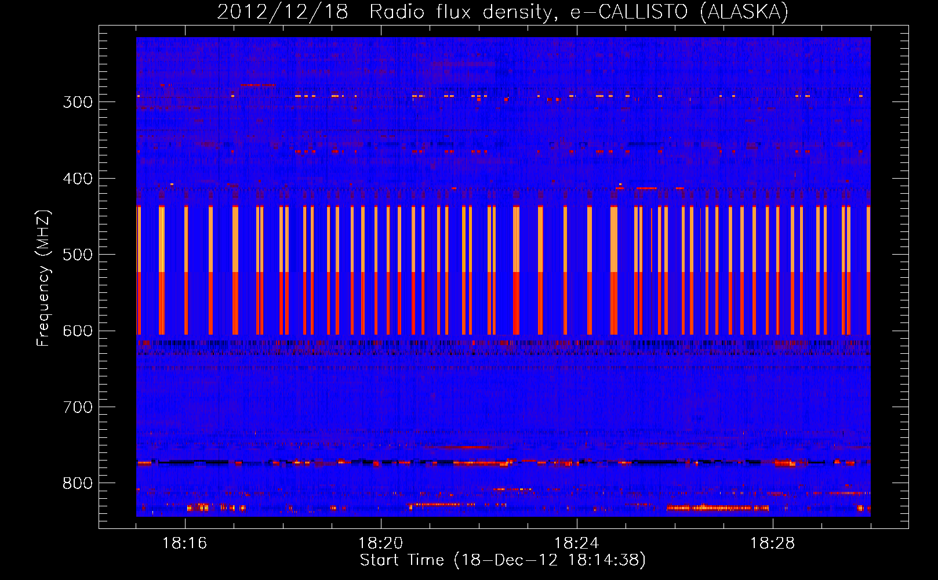Click the '18:20' time axis label
This screenshot has width=938, height=580.
pos(381,543)
